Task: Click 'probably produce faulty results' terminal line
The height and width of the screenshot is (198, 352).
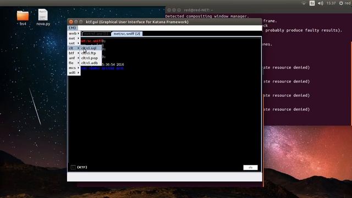Action: pos(304,30)
